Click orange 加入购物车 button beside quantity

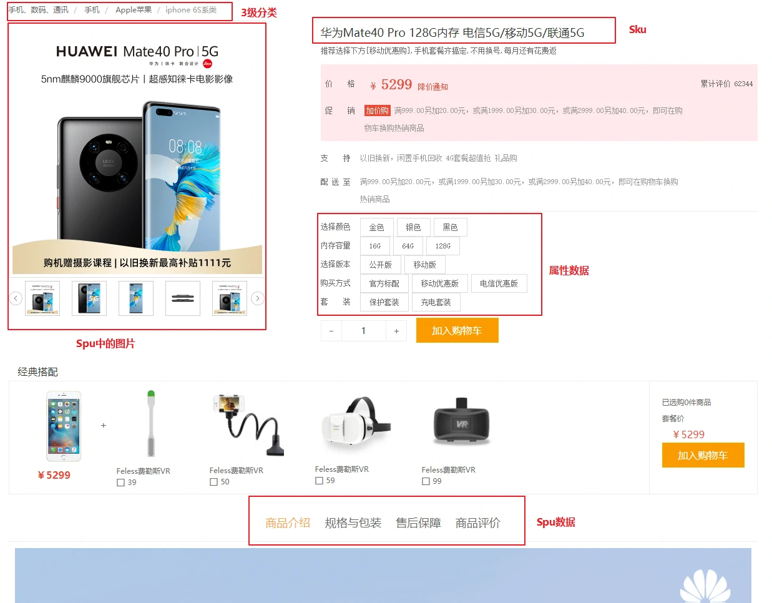[x=457, y=331]
